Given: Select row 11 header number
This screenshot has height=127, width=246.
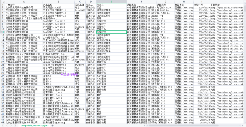Looking at the screenshot, I should 3,32.
